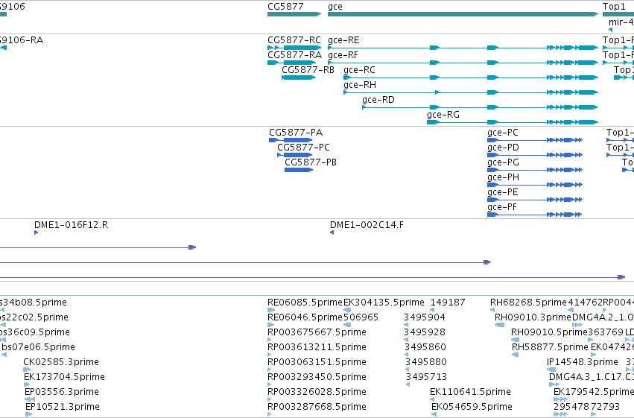Click the gce-PD protein label
The height and width of the screenshot is (418, 634).
[503, 148]
